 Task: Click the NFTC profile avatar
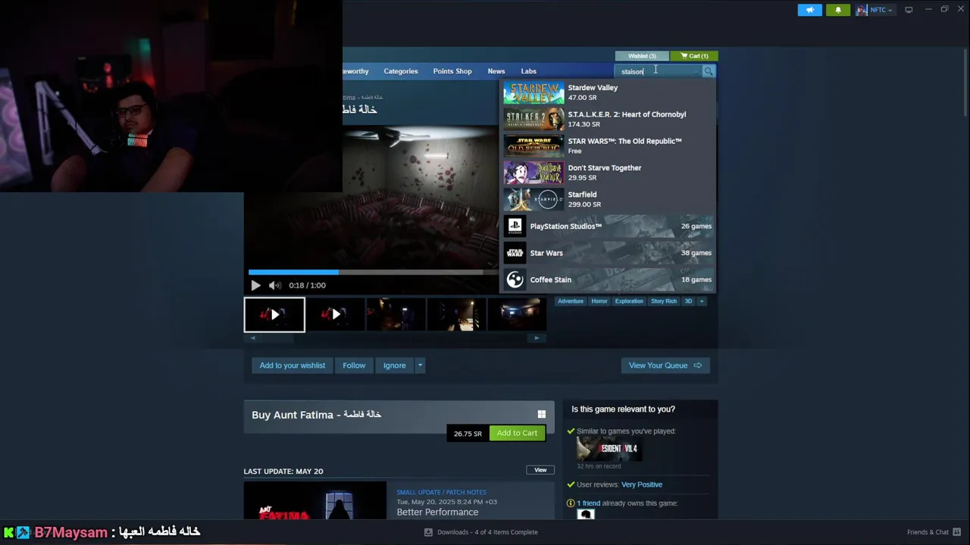click(862, 10)
